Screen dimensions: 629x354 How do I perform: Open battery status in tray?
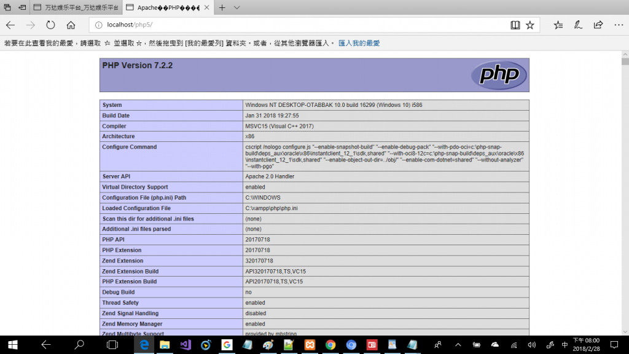click(x=477, y=345)
